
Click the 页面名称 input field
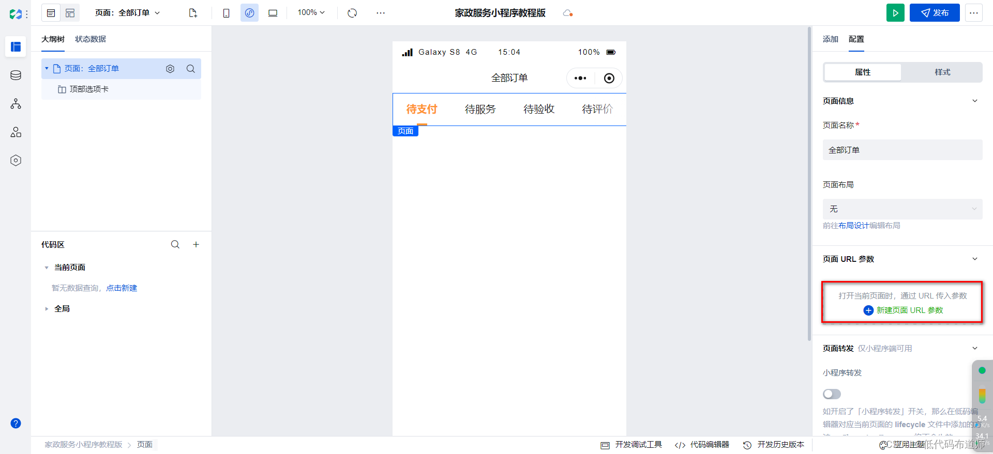tap(902, 150)
